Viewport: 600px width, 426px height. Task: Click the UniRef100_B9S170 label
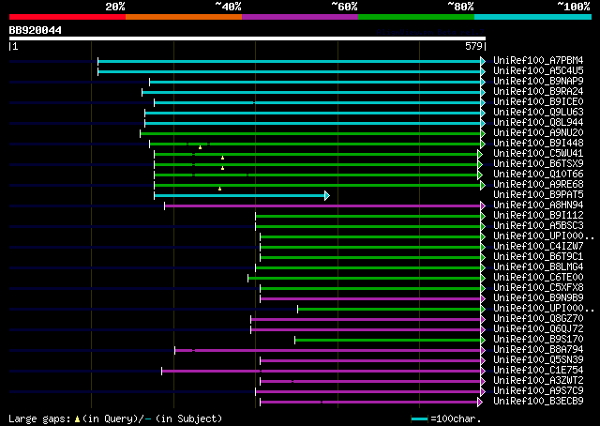tap(538, 340)
